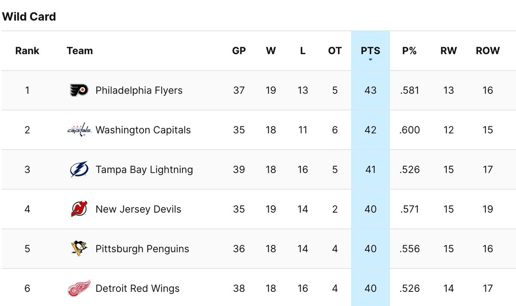516x306 pixels.
Task: Sort table by P% column header
Action: click(409, 51)
